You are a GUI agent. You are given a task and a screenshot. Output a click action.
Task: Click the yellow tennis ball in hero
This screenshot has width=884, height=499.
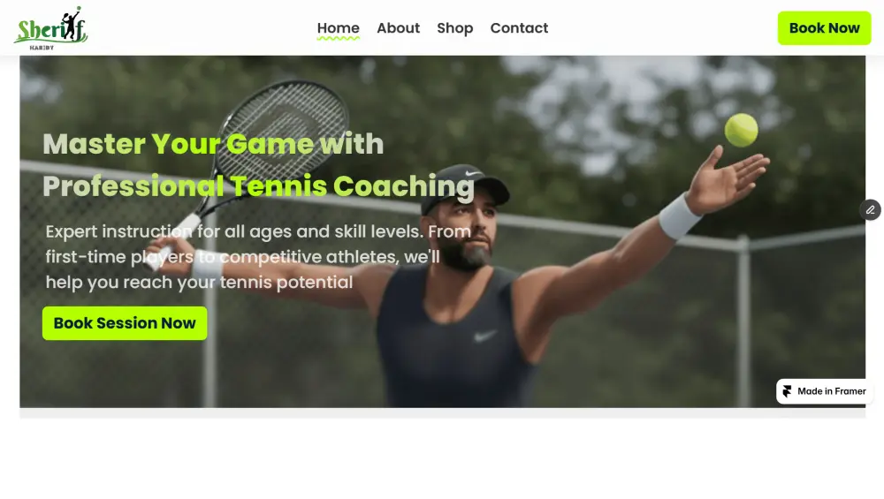[x=741, y=130]
